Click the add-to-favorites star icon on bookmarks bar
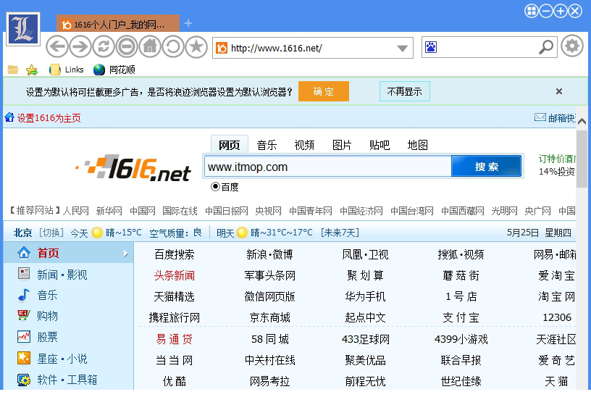The image size is (591, 405). point(32,70)
